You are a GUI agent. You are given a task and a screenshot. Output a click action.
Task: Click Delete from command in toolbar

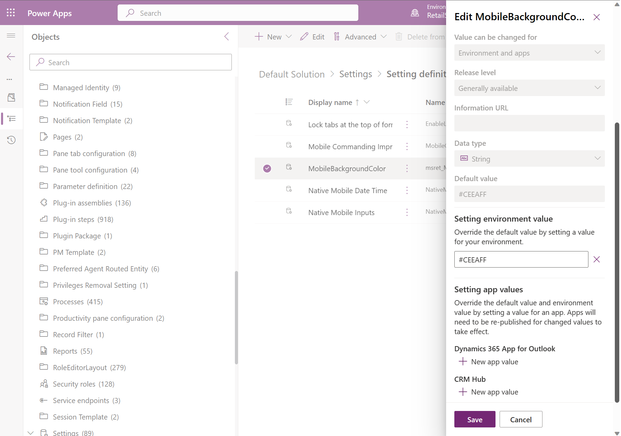tap(420, 37)
